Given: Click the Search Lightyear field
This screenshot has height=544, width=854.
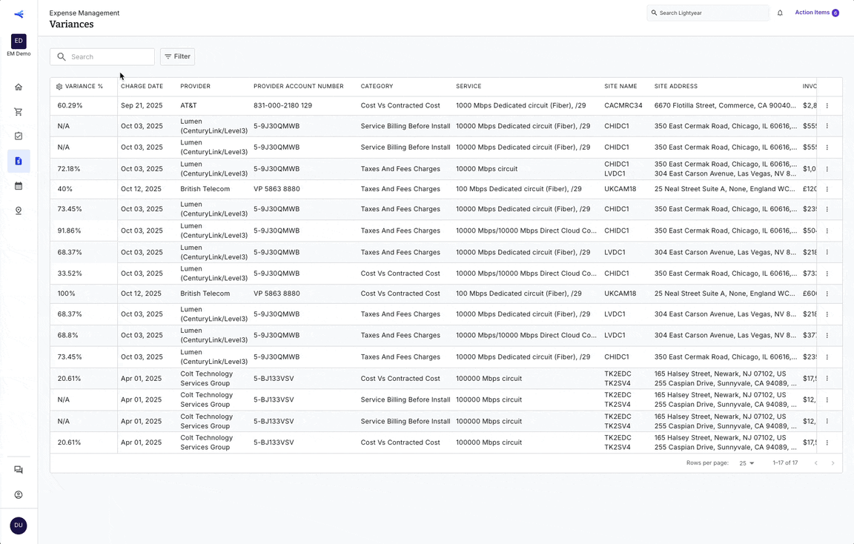Looking at the screenshot, I should coord(708,13).
